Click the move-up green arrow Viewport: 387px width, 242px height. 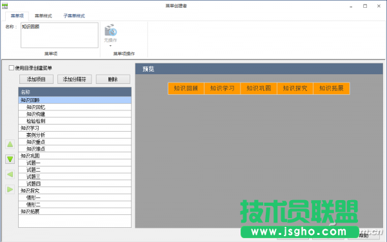coord(10,144)
